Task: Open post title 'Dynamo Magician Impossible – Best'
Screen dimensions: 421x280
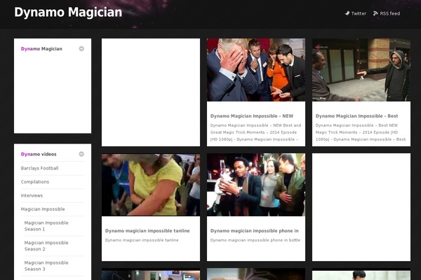Action: click(357, 116)
